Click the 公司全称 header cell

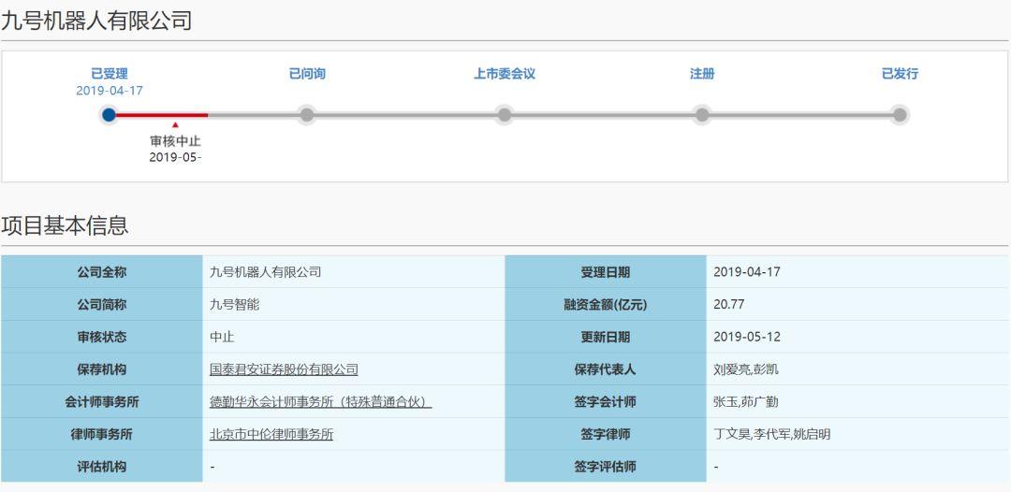(x=102, y=272)
